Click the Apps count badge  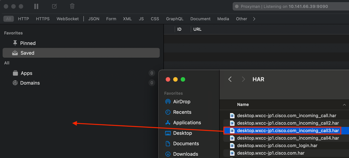(x=152, y=73)
